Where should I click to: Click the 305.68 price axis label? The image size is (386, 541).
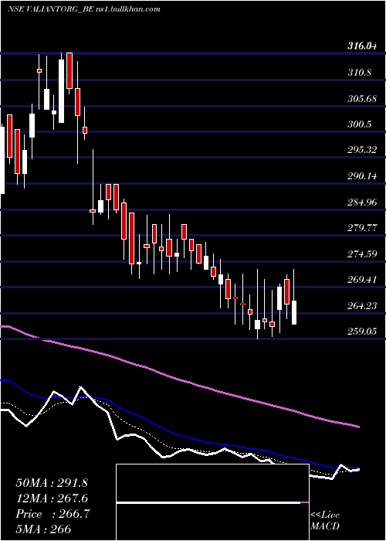[361, 99]
